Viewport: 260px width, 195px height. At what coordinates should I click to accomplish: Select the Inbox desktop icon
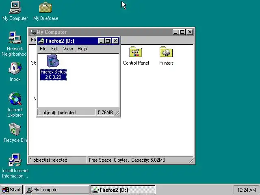coord(15,68)
